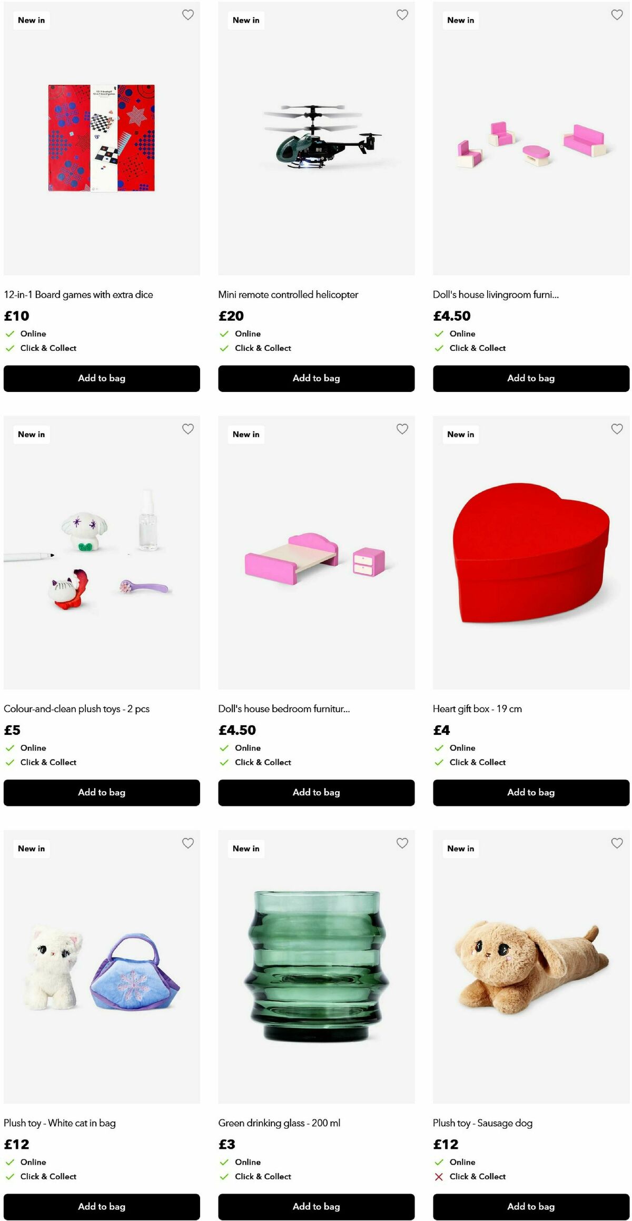Open Plush toy - Sausage dog product link

[x=482, y=1122]
